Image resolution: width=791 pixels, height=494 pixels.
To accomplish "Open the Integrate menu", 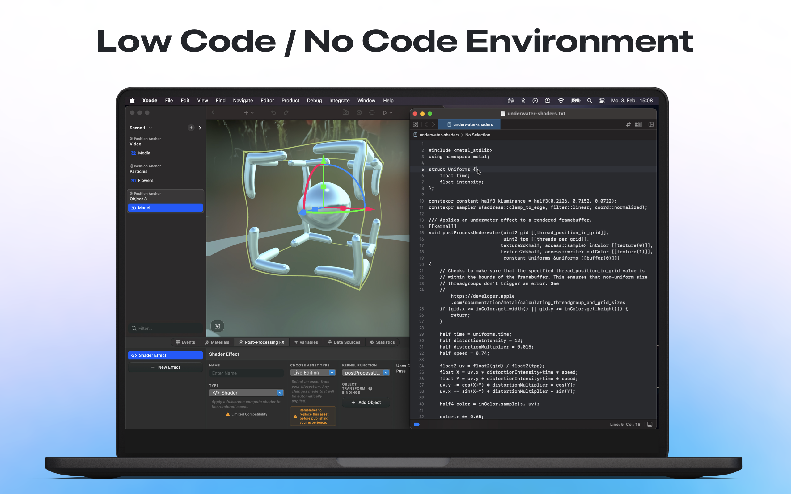I will click(339, 101).
